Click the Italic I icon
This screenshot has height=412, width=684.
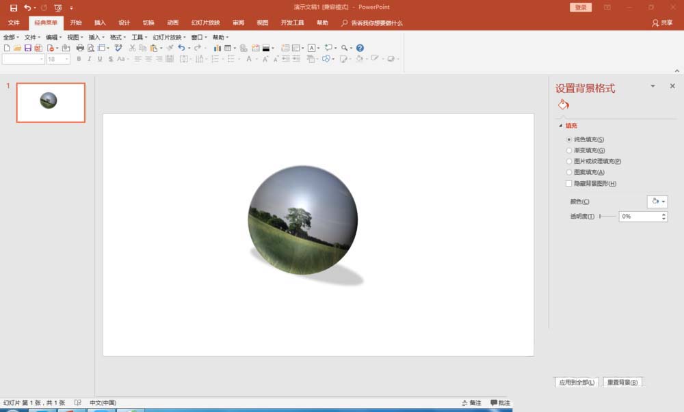click(x=90, y=59)
